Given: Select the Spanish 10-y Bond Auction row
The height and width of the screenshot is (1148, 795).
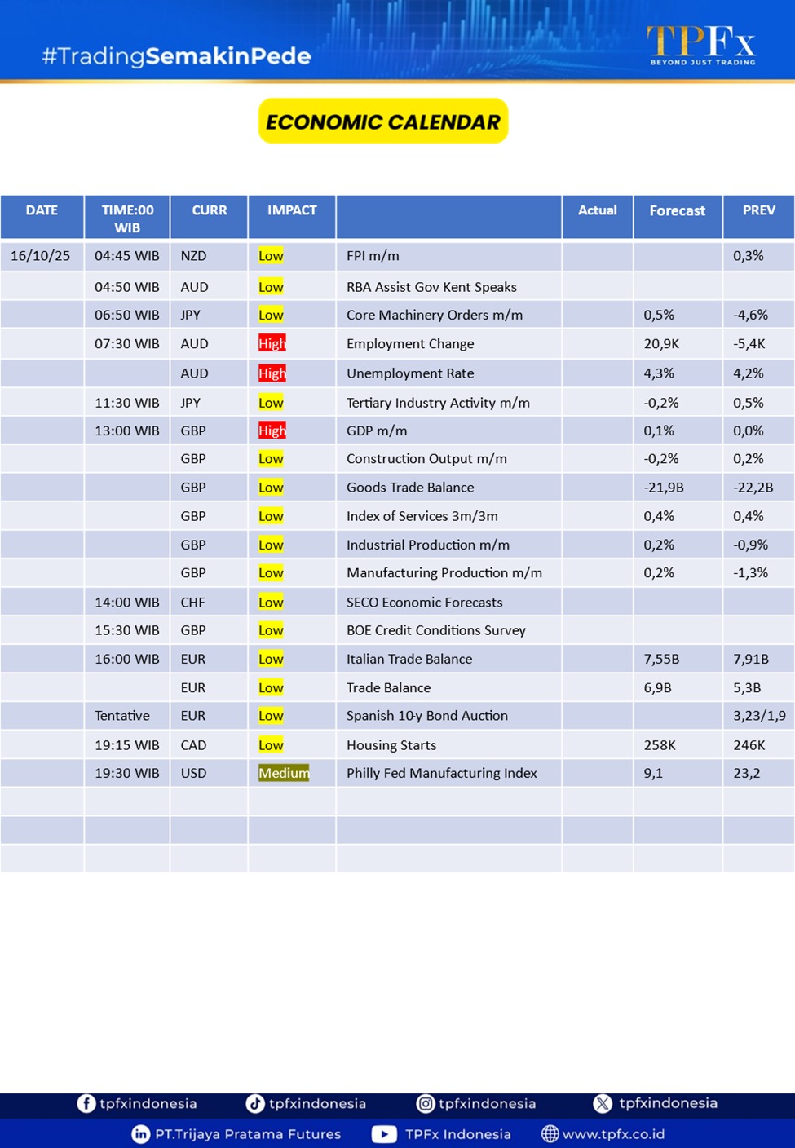Looking at the screenshot, I should [x=426, y=716].
